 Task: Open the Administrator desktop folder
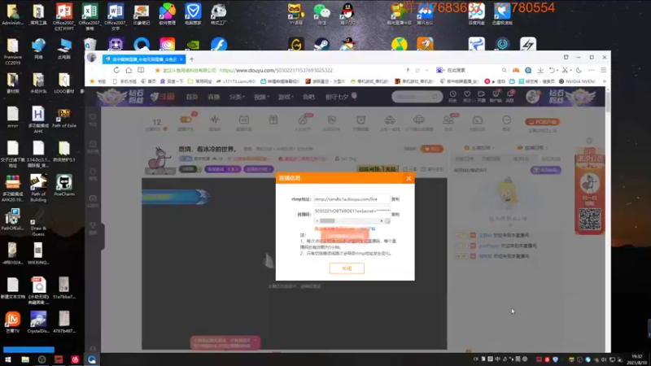[x=12, y=14]
